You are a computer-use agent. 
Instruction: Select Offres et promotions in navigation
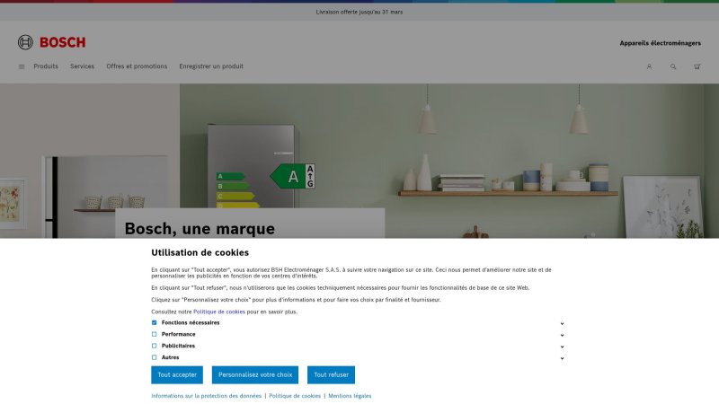[137, 66]
